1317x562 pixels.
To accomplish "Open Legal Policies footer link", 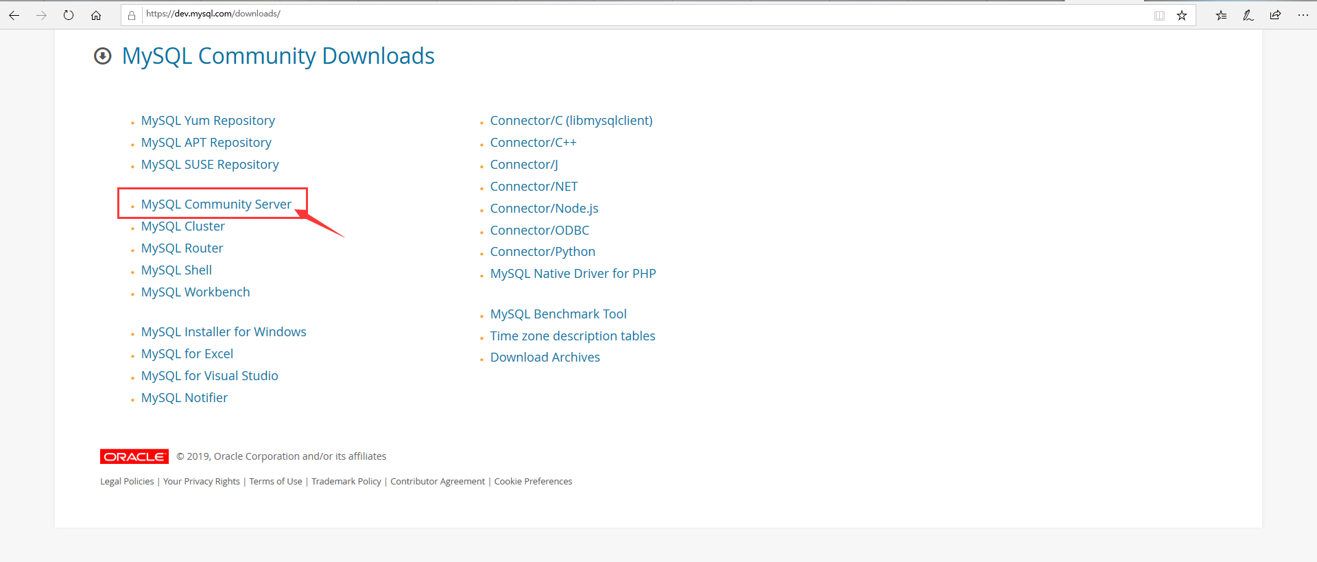I will click(x=127, y=482).
